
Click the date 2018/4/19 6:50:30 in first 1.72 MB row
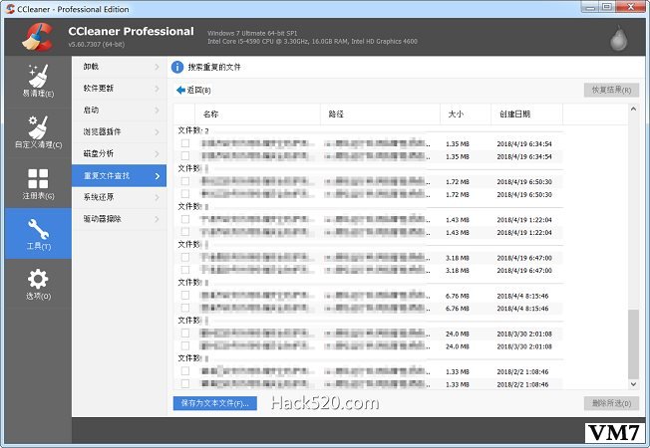(x=524, y=182)
